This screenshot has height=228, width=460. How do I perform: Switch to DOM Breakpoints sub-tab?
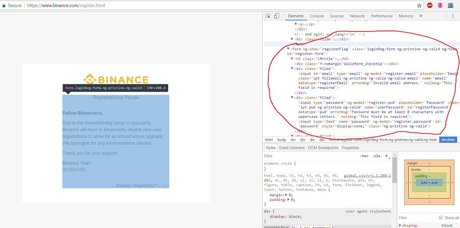(323, 148)
